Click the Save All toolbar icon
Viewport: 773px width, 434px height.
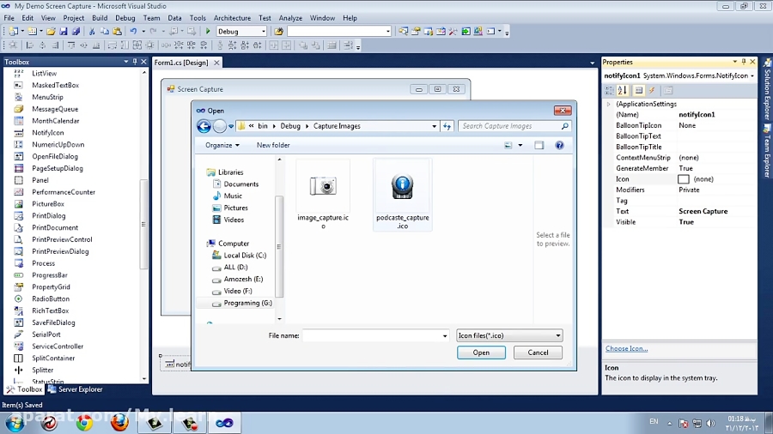coord(76,32)
